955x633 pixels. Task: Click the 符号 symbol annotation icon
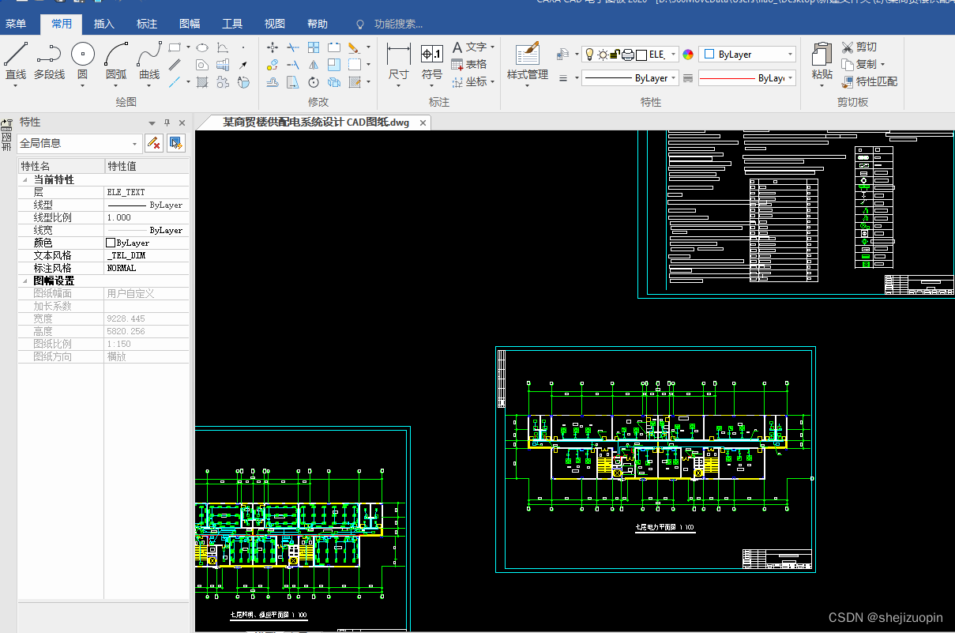432,63
